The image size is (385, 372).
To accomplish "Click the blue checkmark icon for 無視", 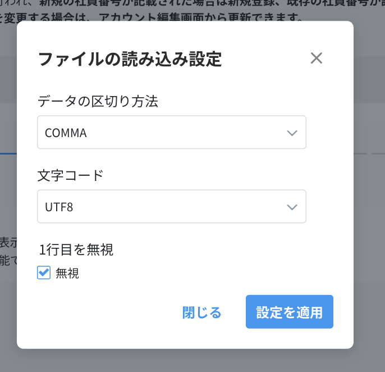I will (x=44, y=273).
